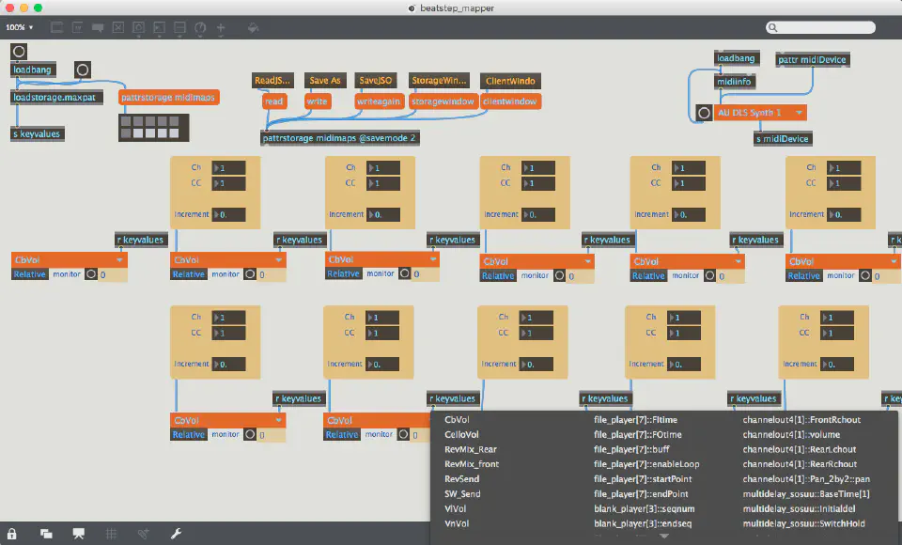The height and width of the screenshot is (545, 902).
Task: Click the paperclip-plus icon in the bottom bar
Action: pos(143,534)
